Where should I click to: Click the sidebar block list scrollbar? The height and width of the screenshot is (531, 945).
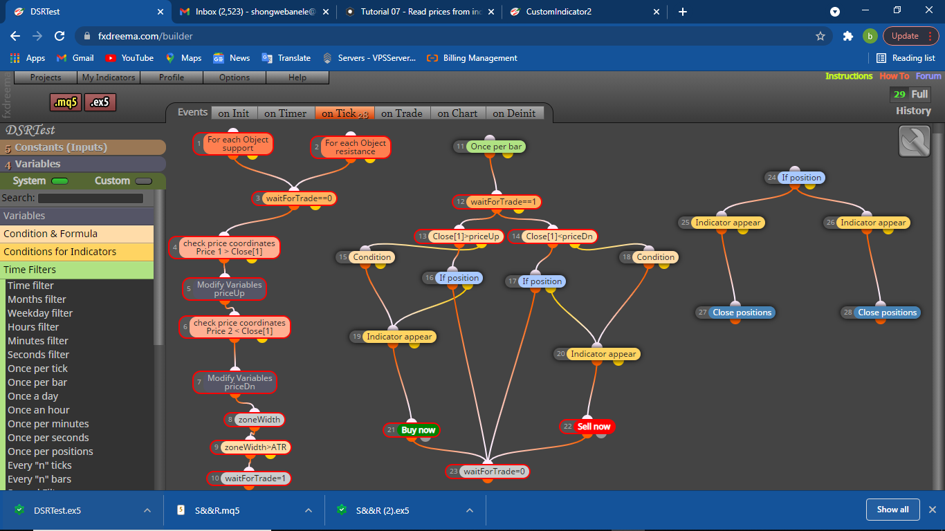pos(159,266)
